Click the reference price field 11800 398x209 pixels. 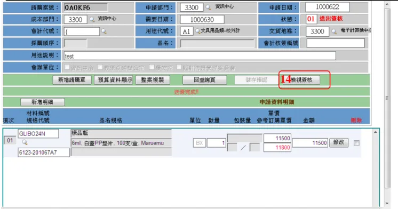point(277,147)
